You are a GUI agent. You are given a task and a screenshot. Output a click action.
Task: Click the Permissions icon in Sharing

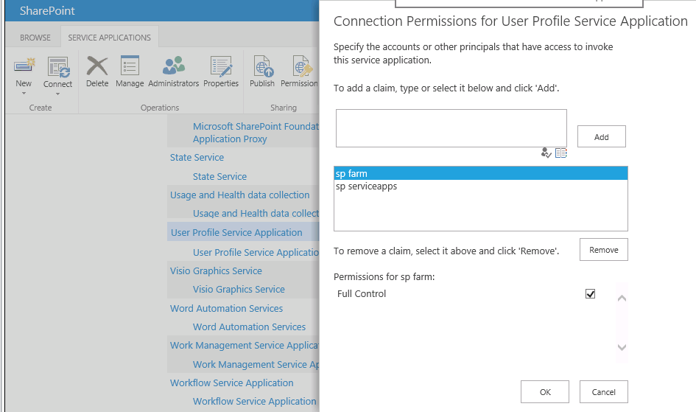click(x=302, y=66)
